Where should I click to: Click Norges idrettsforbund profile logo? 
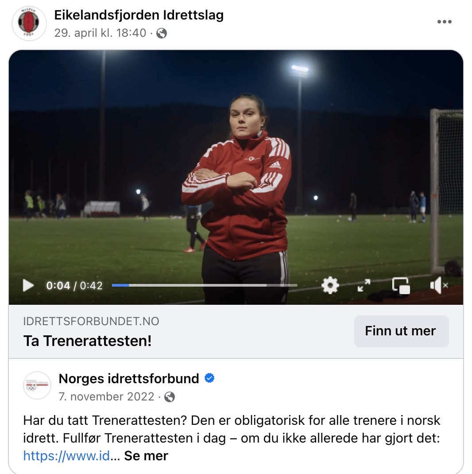tap(37, 385)
